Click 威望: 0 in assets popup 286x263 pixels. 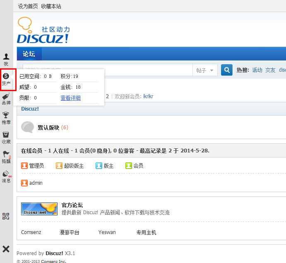[28, 87]
